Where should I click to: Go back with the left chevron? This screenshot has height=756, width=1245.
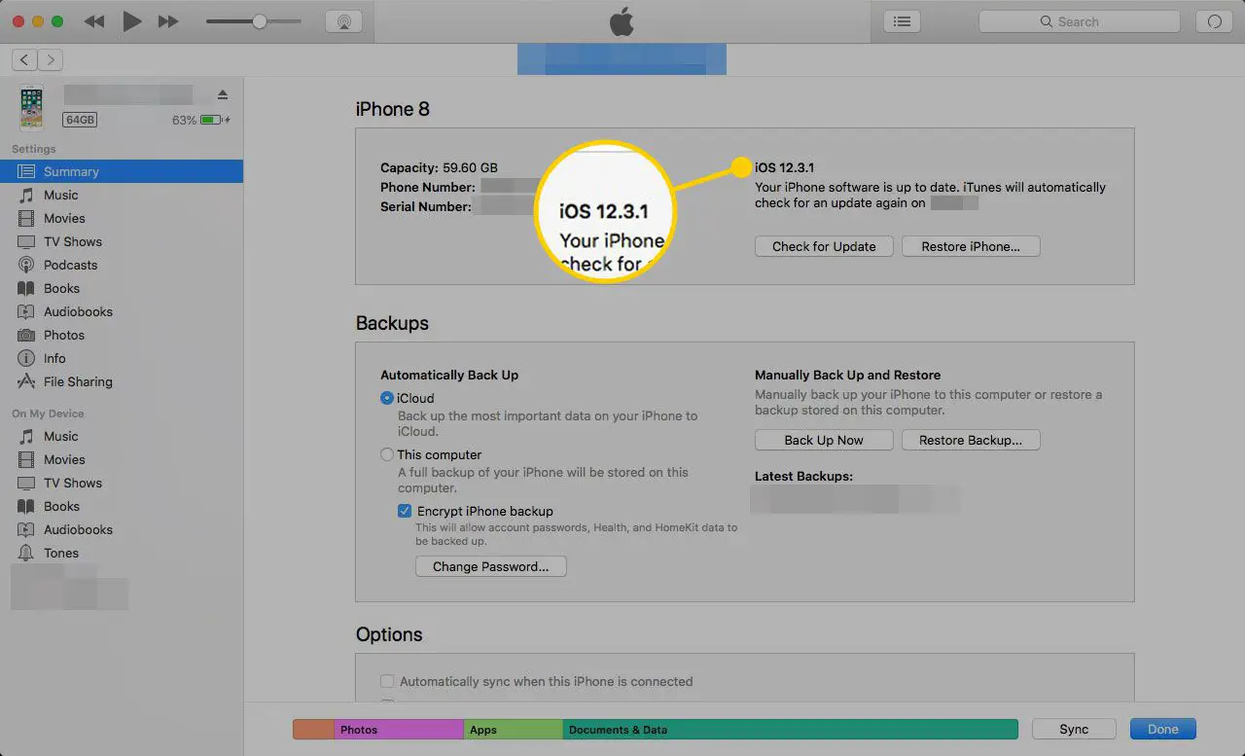pyautogui.click(x=24, y=60)
